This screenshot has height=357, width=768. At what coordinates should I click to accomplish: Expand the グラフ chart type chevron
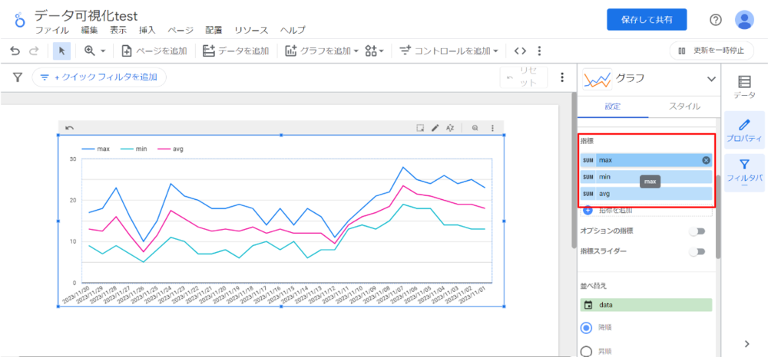[710, 79]
